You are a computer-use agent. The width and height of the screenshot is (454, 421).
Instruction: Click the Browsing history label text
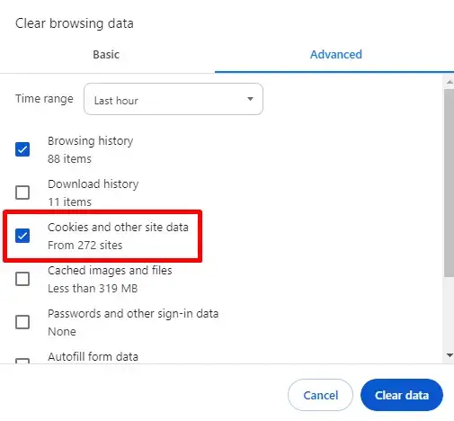click(91, 141)
